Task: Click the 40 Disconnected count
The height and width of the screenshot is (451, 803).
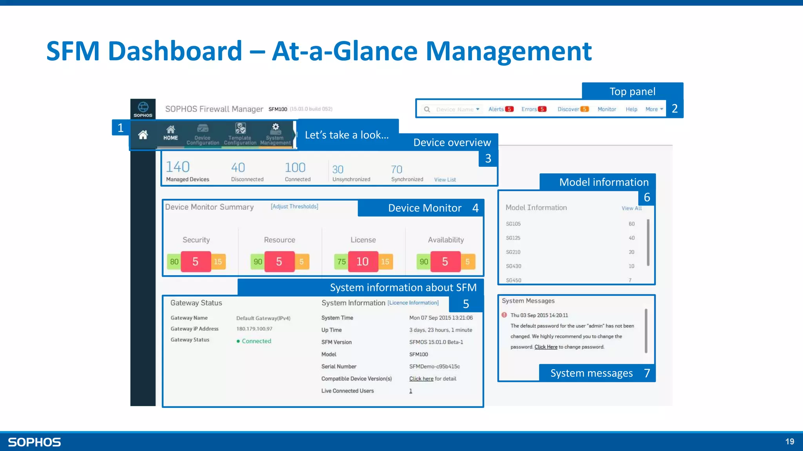Action: point(238,168)
